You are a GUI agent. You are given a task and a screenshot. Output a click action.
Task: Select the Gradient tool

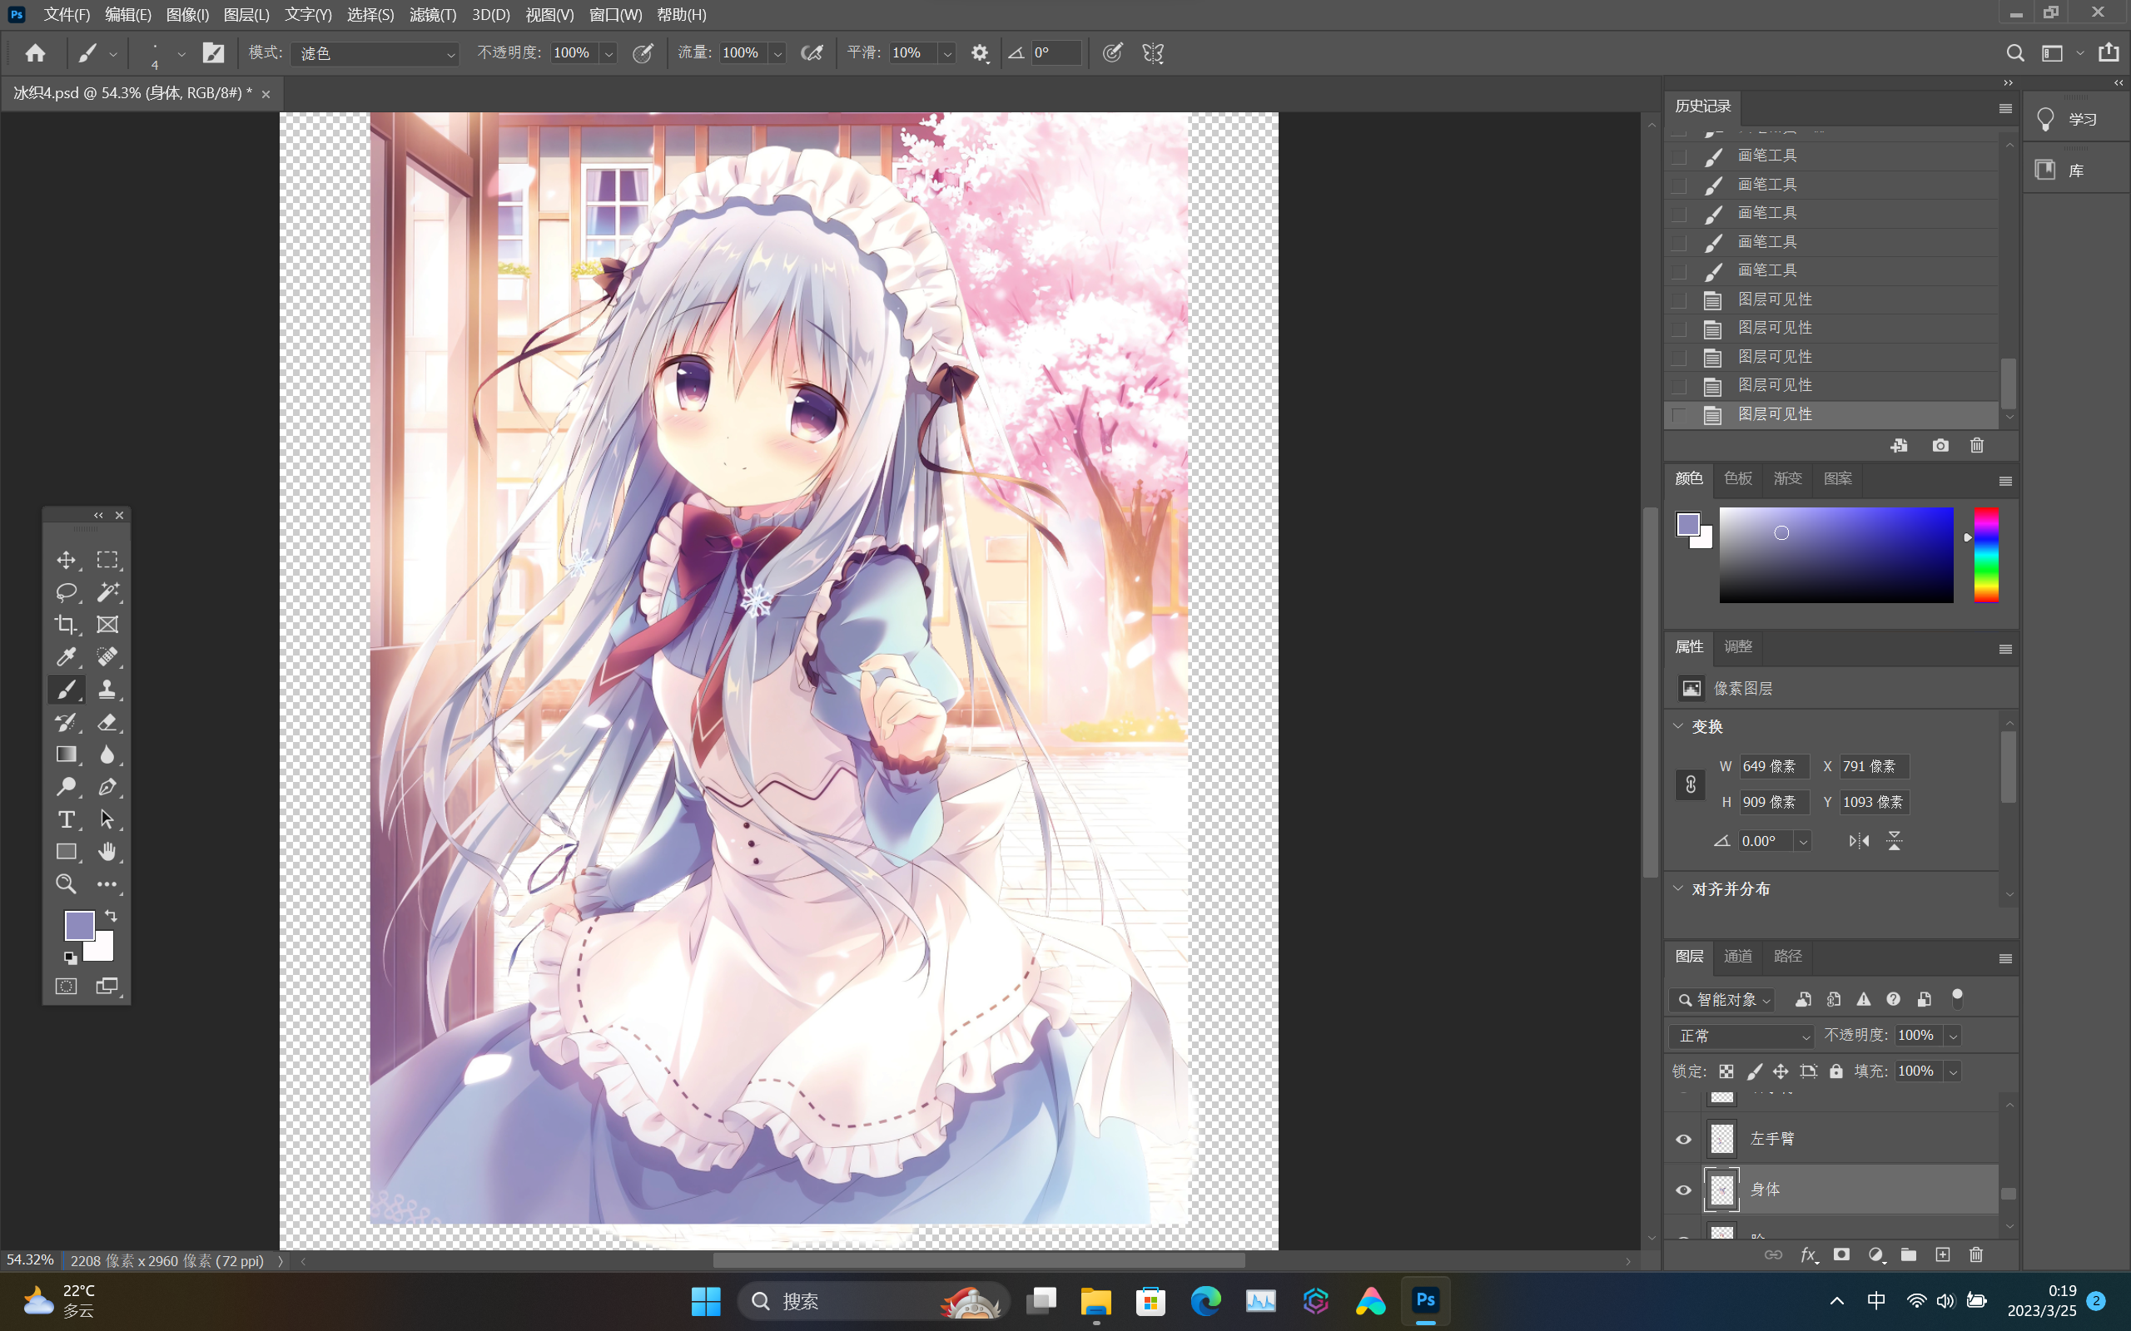tap(66, 755)
